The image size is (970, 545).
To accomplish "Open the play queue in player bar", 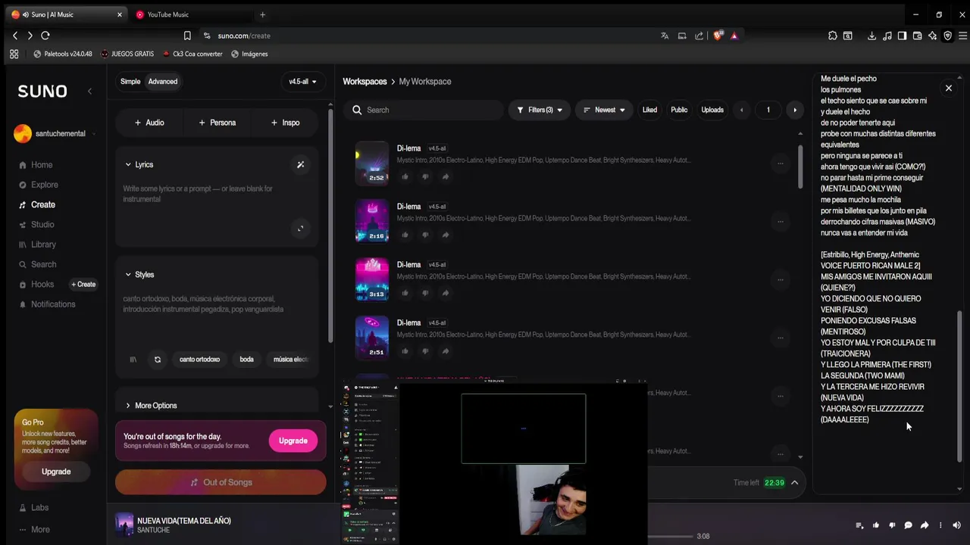I will click(x=859, y=525).
